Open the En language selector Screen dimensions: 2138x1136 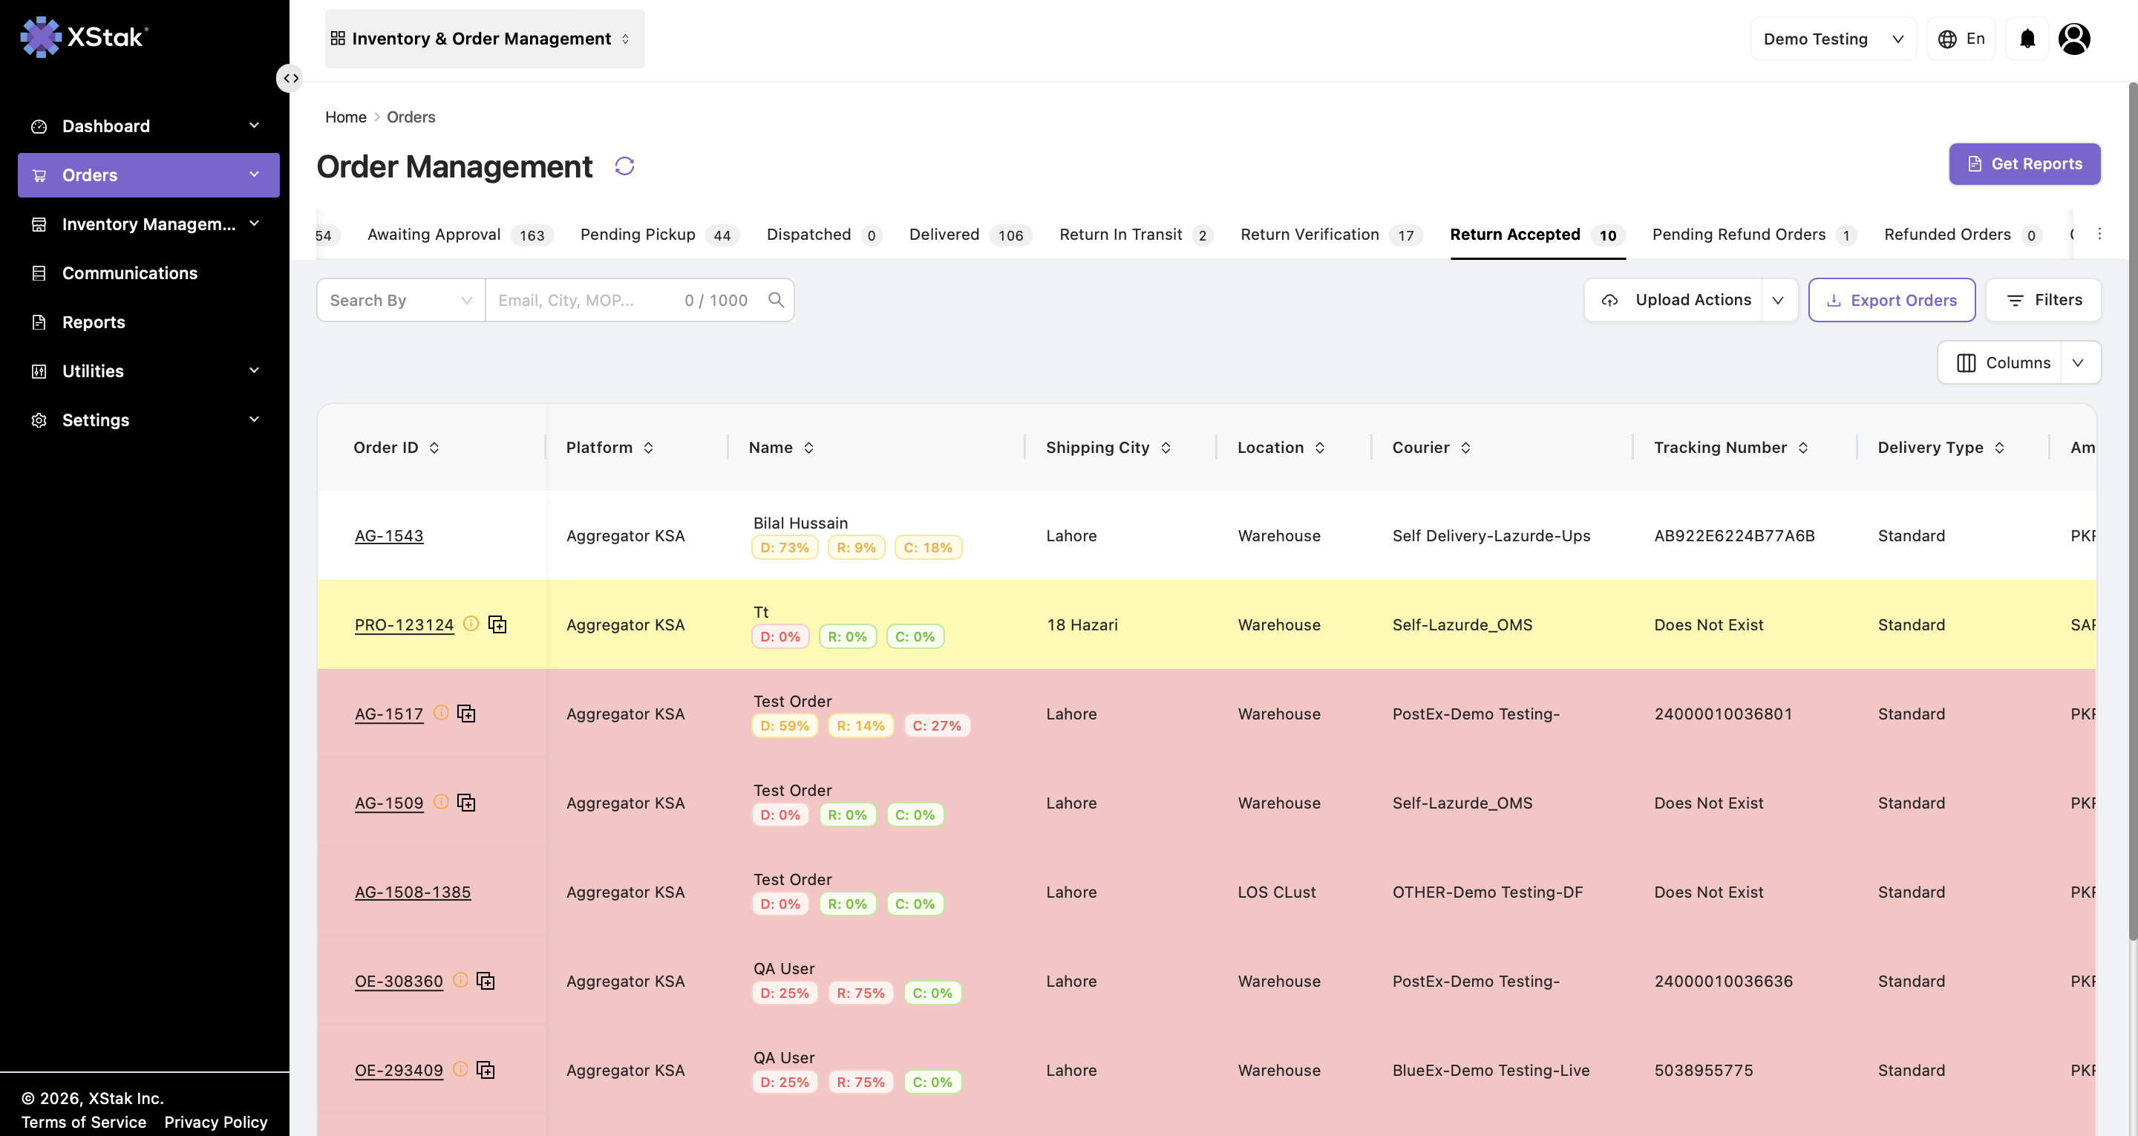(x=1961, y=39)
